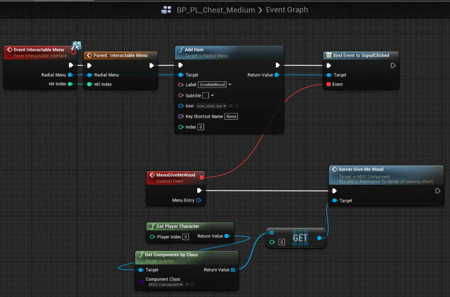450x297 pixels.
Task: Click the Return Value pin on Add Item
Action: [277, 75]
